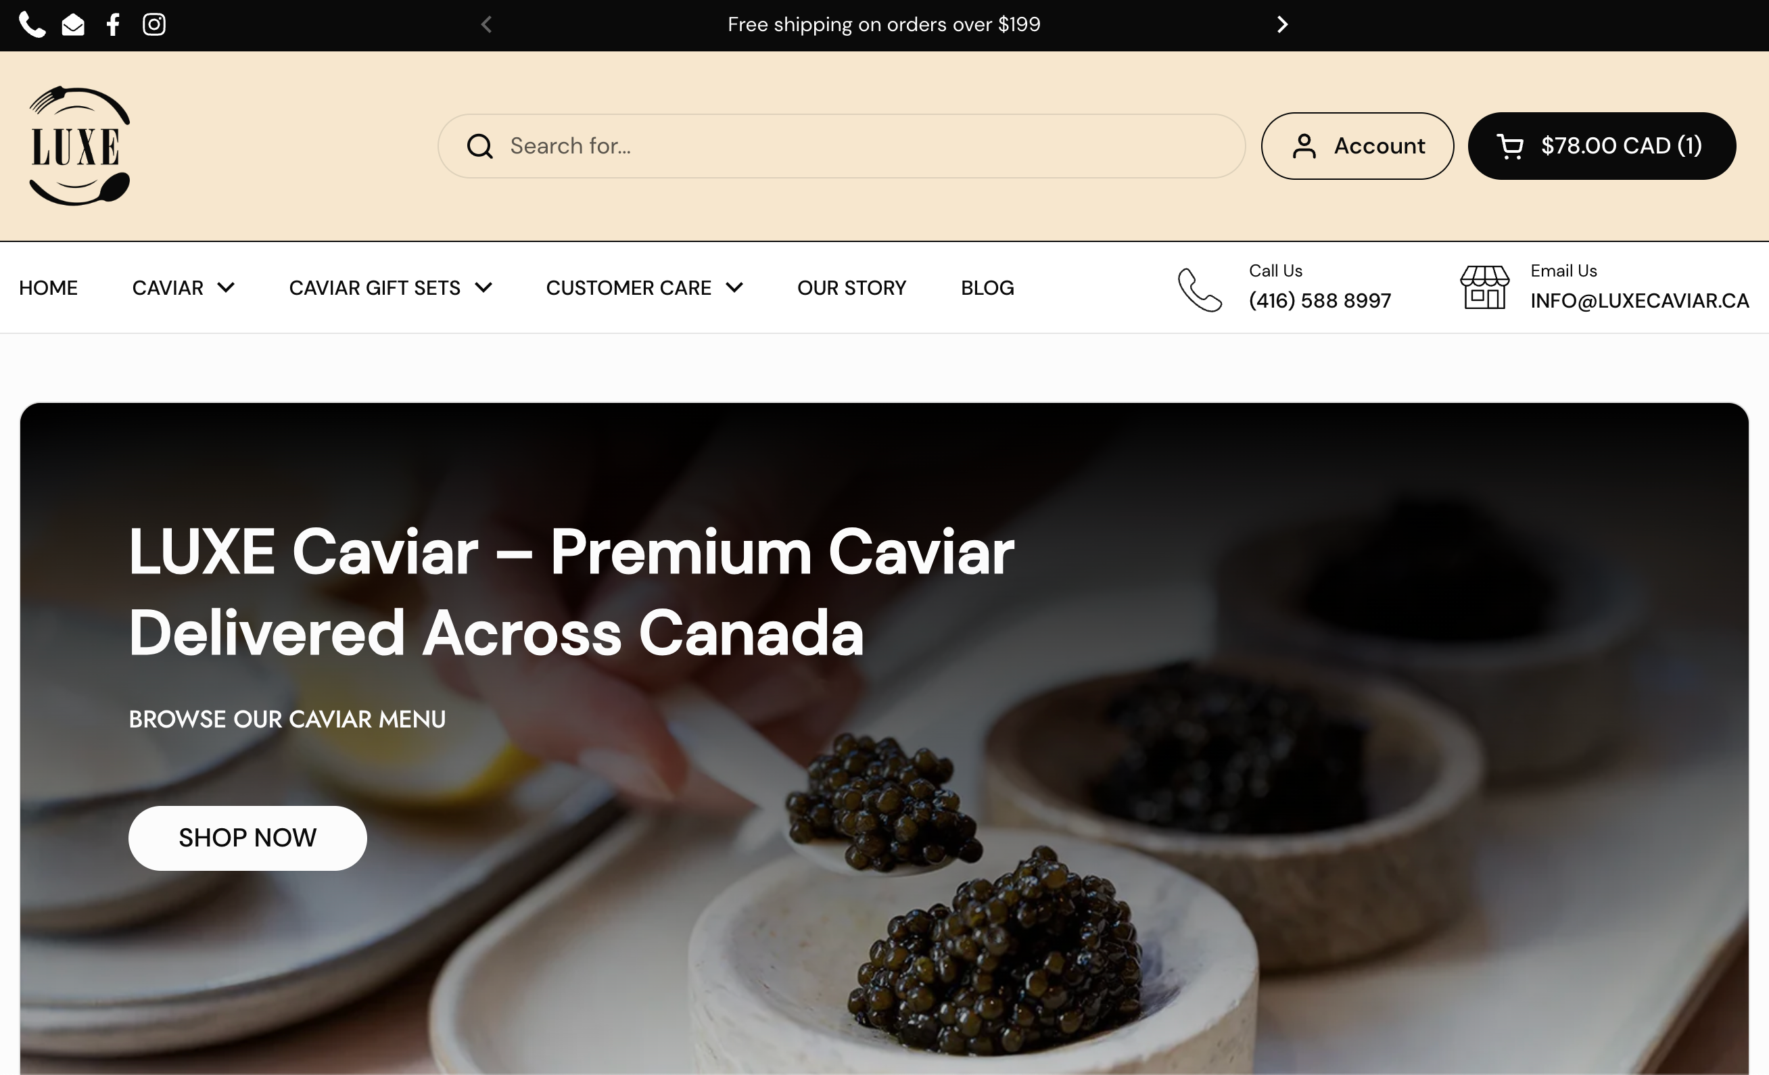Open the OUR STORY page
The height and width of the screenshot is (1075, 1769).
tap(851, 288)
